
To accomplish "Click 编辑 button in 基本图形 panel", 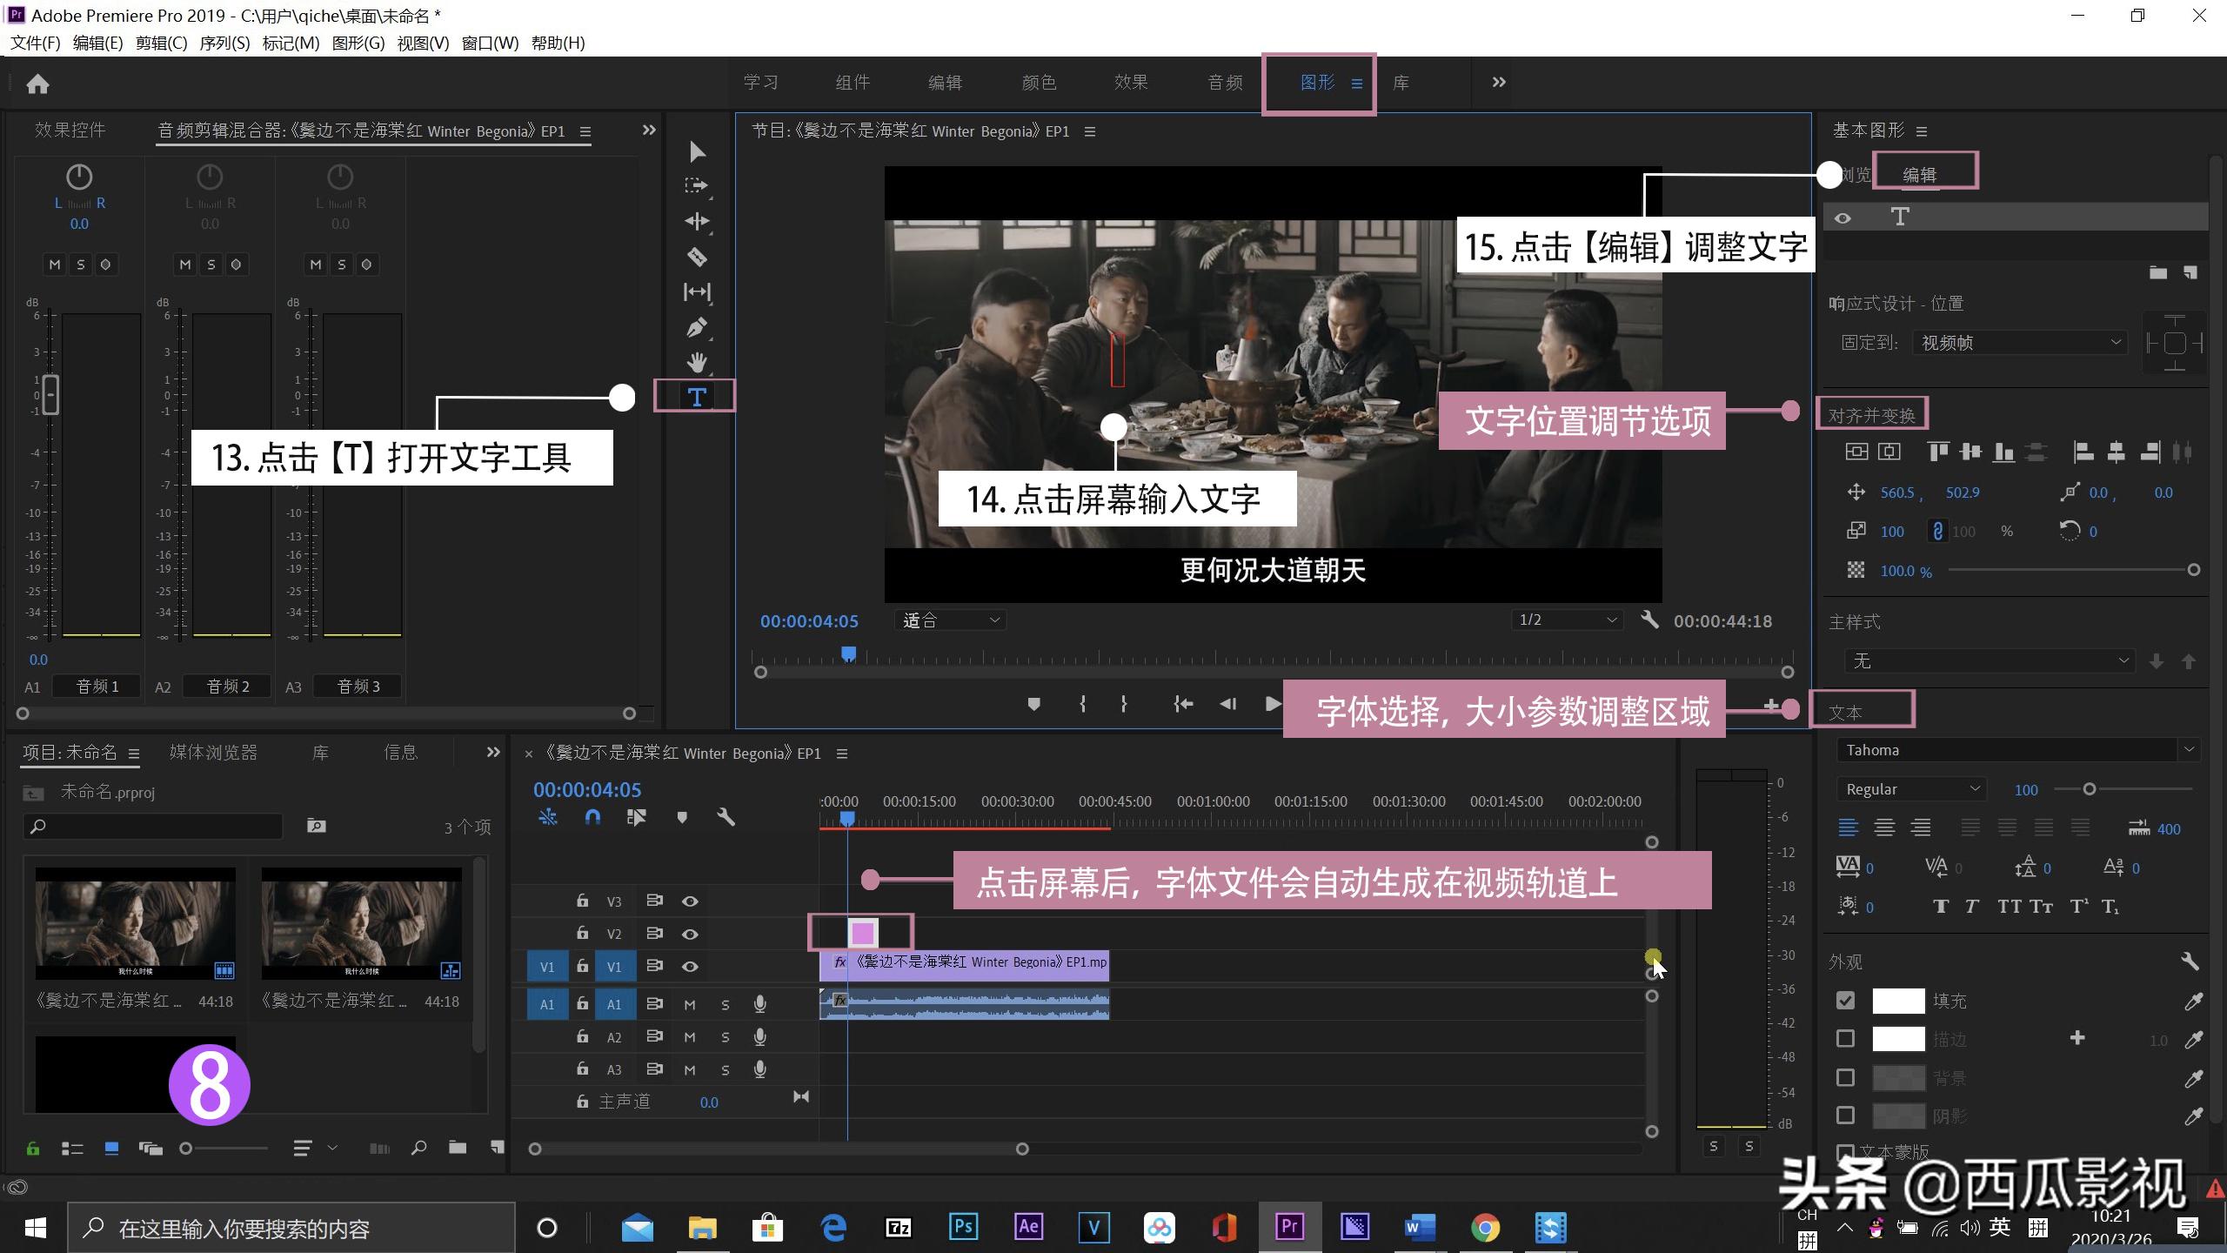I will point(1925,171).
